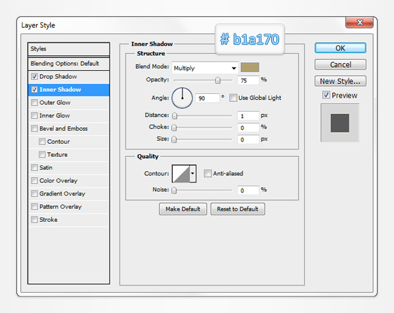
Task: Enable the Anti-aliased checkbox
Action: point(208,174)
